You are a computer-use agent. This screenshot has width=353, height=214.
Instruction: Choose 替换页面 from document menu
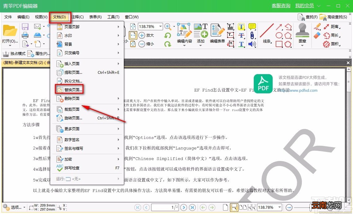click(x=69, y=90)
